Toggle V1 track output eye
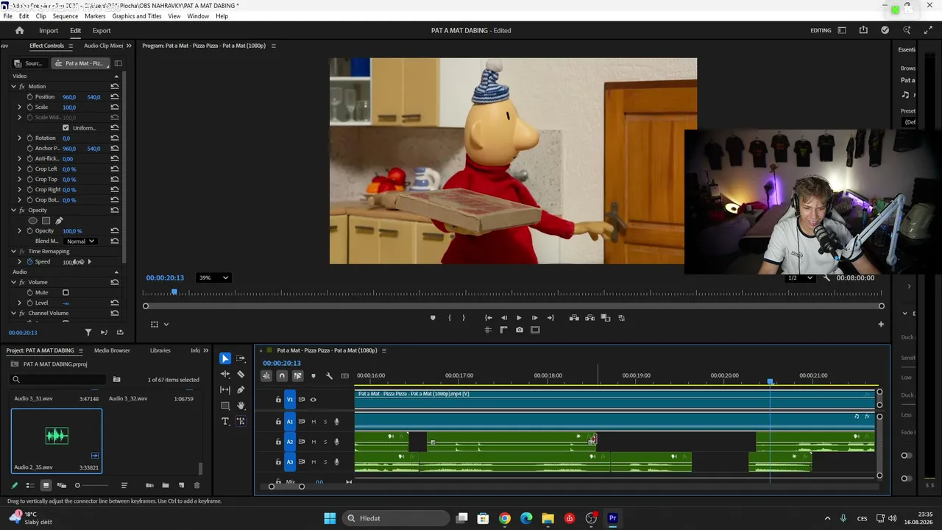 pyautogui.click(x=313, y=400)
